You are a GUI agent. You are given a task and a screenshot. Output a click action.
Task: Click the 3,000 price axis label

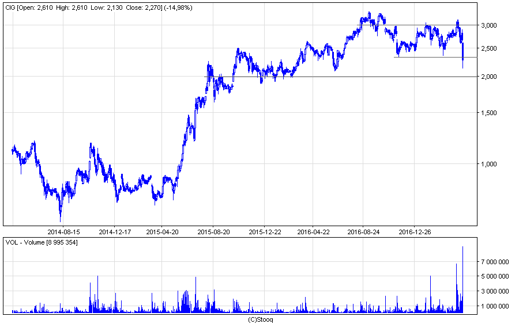488,25
